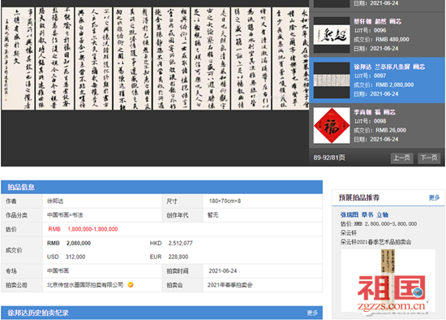The image size is (446, 320).
Task: Open 张瑞图 草书 立轴 link
Action: [x=364, y=214]
